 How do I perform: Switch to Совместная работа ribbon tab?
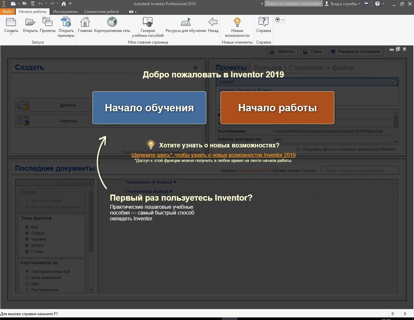coord(101,11)
